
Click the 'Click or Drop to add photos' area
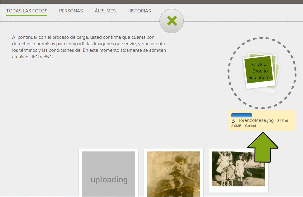262,73
